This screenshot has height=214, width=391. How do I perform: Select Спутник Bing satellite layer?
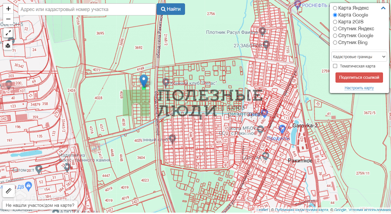pos(335,42)
